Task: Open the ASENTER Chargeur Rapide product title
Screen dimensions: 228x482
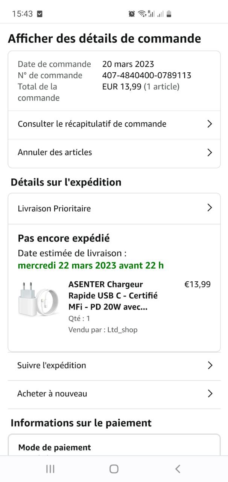Action: [x=113, y=296]
